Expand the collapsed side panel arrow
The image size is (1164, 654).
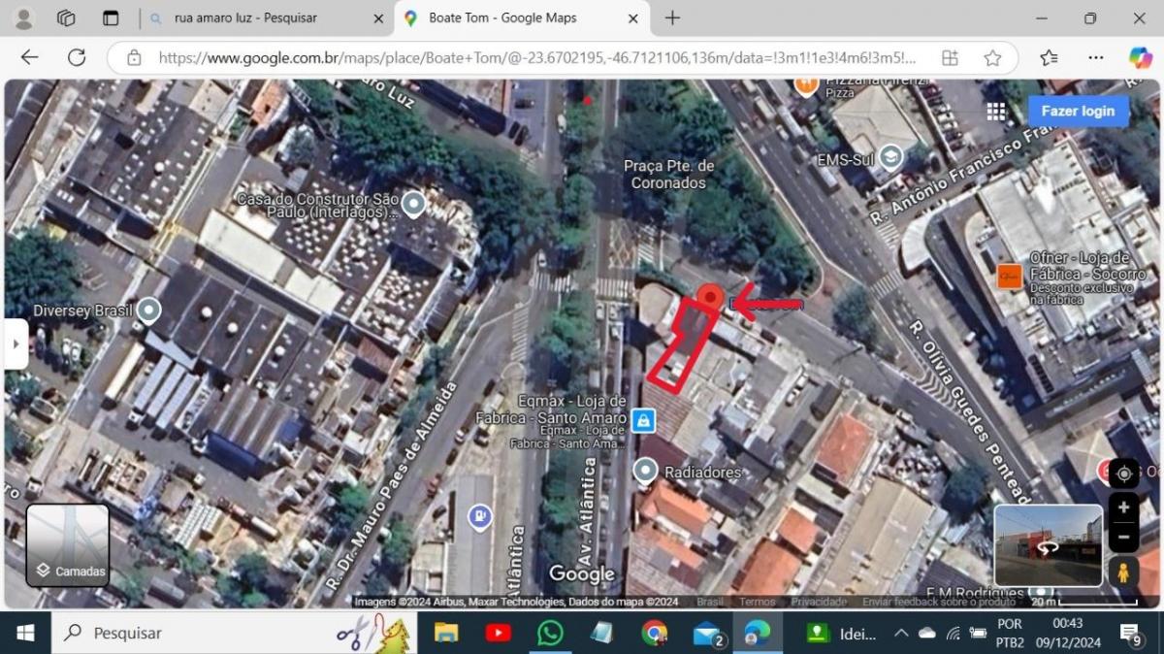pyautogui.click(x=16, y=343)
